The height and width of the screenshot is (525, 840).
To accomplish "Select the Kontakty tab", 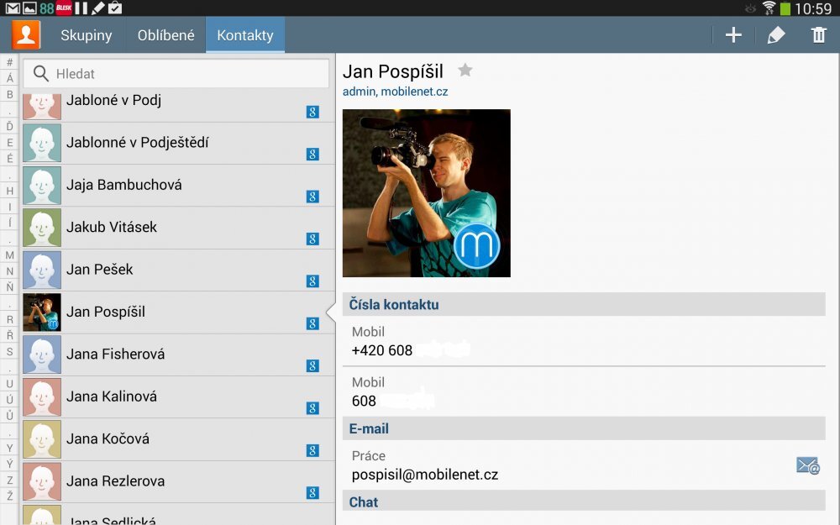I will (x=245, y=35).
